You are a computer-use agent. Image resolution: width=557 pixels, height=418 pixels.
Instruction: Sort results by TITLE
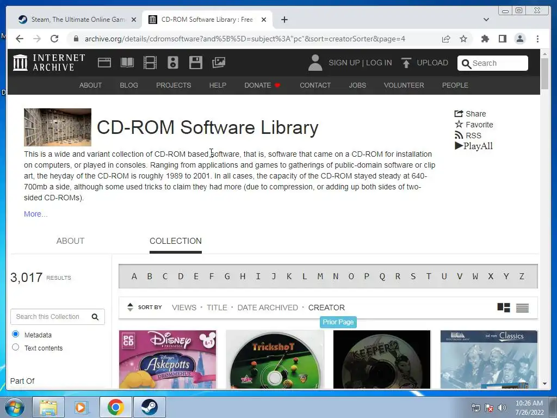pyautogui.click(x=217, y=308)
